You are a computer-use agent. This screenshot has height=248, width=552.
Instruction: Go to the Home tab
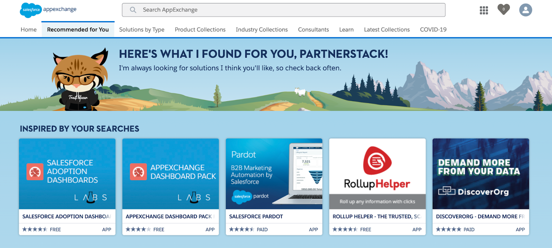tap(29, 30)
